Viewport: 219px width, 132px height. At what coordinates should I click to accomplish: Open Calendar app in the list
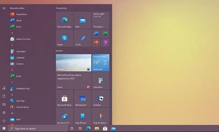17,58
